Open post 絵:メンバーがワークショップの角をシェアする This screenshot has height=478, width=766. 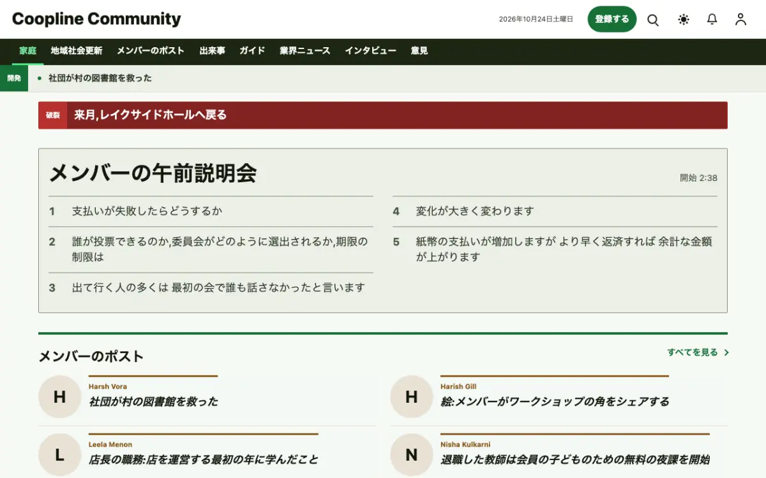[555, 402]
